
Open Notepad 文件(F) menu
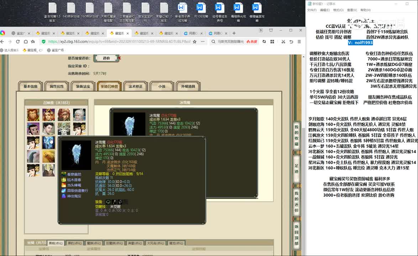pos(312,10)
